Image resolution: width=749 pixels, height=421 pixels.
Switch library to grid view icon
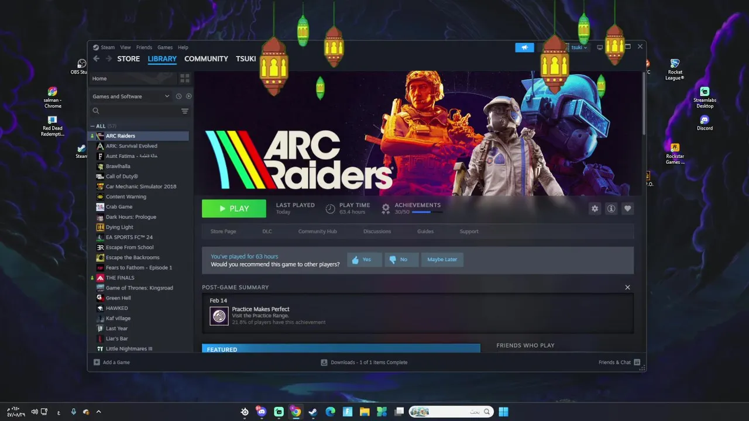(185, 78)
